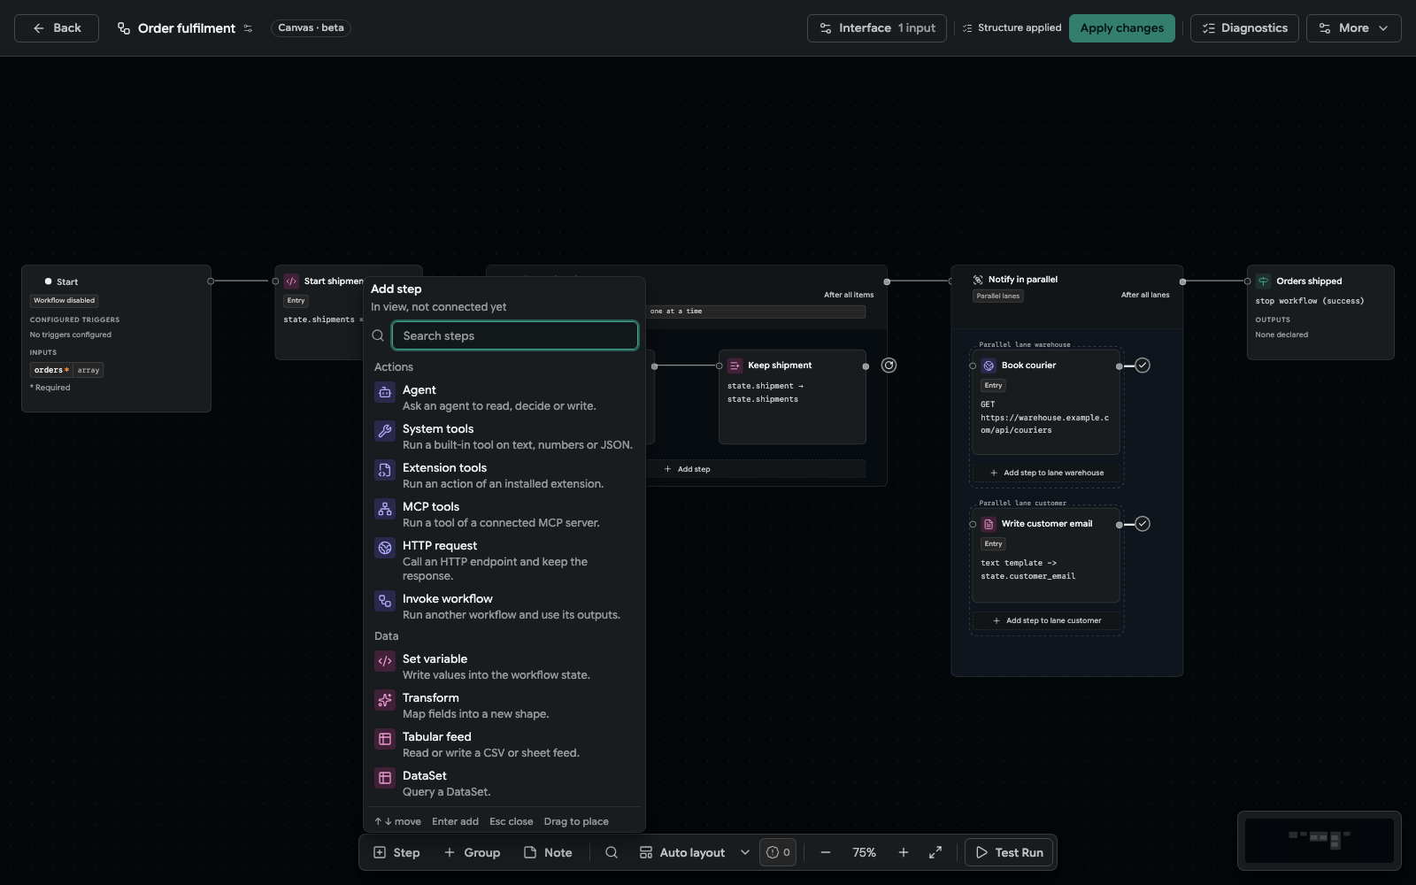Viewport: 1416px width, 885px height.
Task: Click the HTTP request globe icon
Action: coord(385,548)
